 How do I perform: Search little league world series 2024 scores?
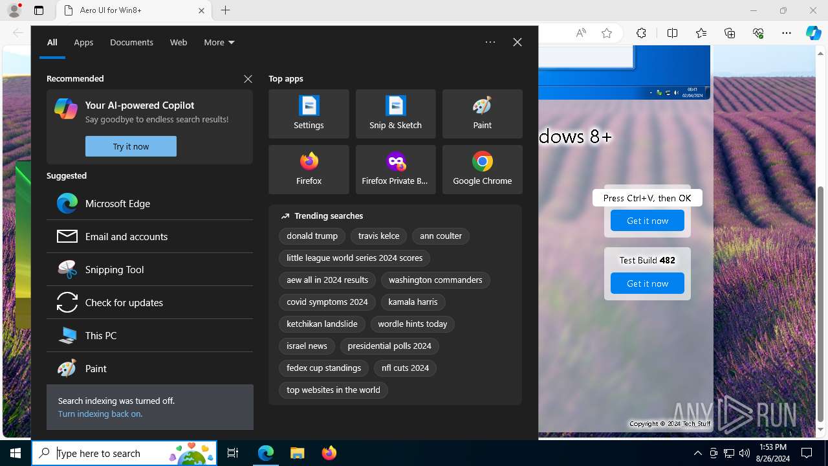[354, 258]
